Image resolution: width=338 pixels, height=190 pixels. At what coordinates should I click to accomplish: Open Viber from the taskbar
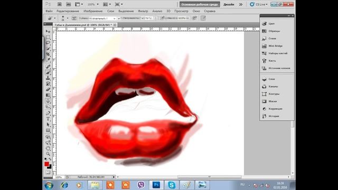tap(141, 185)
